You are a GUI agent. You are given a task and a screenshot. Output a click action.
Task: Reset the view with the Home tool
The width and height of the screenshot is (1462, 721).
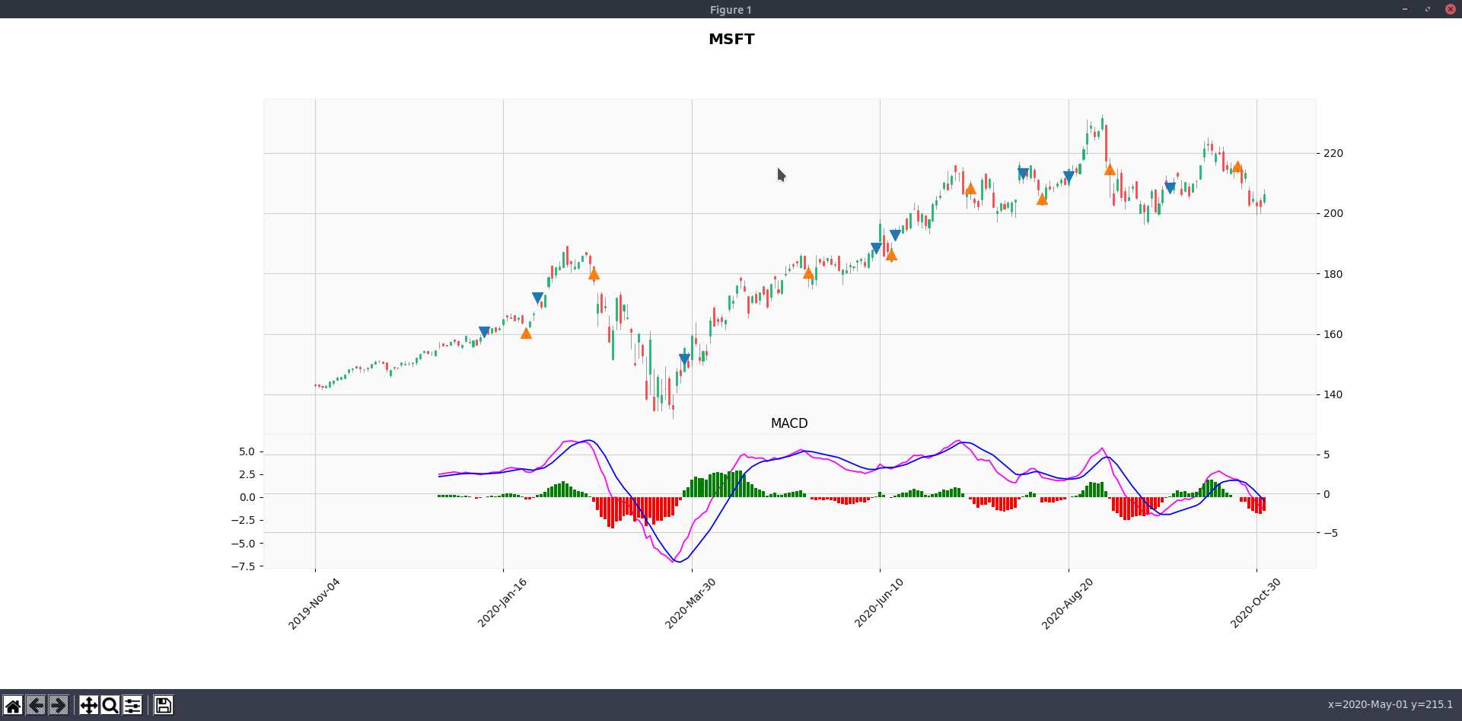point(13,705)
